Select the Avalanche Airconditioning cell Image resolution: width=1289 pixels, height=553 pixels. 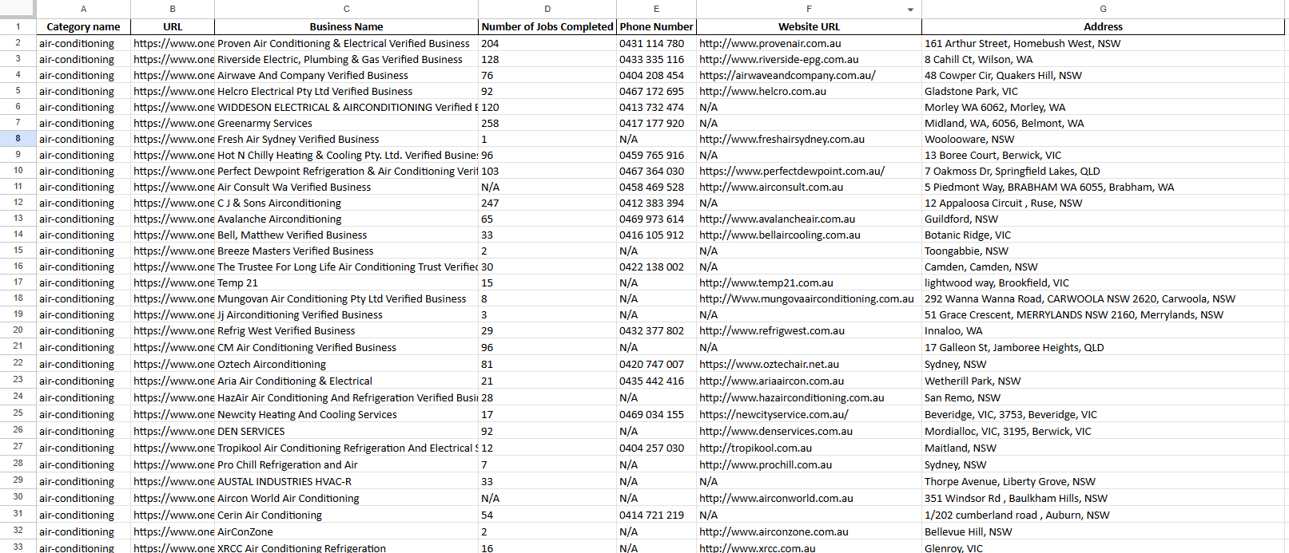(347, 219)
